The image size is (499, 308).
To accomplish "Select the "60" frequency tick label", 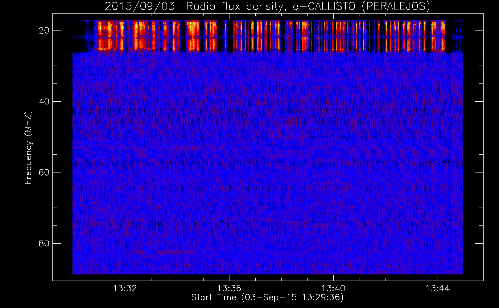I will [x=44, y=172].
